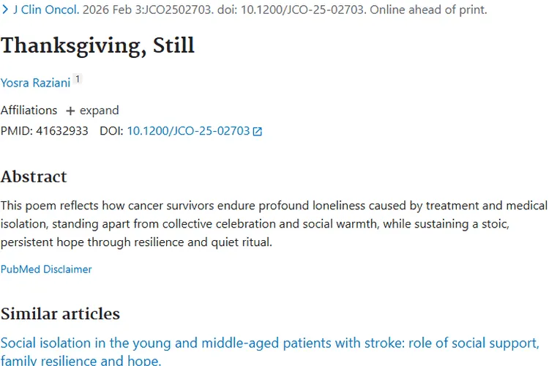This screenshot has width=549, height=366.
Task: Click inside the abstract paragraph text
Action: coord(274,223)
